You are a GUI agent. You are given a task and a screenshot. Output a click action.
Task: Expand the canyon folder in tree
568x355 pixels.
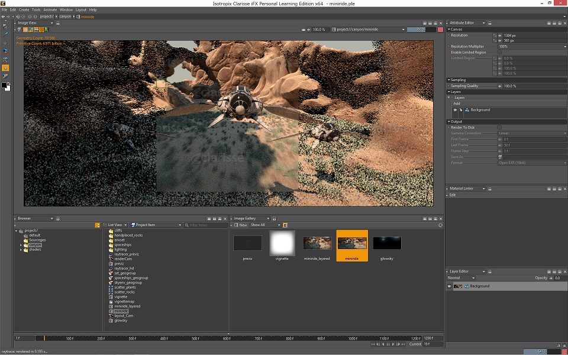(x=21, y=245)
